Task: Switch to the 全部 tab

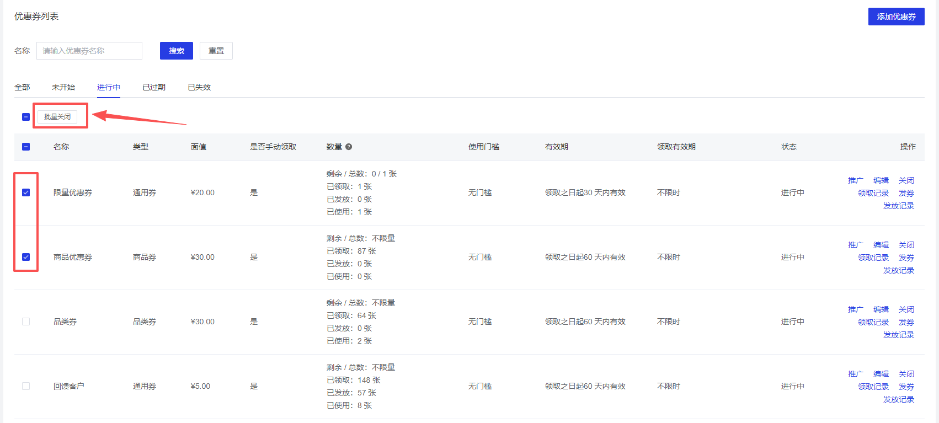Action: click(x=22, y=87)
